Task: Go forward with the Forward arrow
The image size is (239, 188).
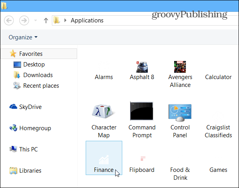Action: click(24, 20)
